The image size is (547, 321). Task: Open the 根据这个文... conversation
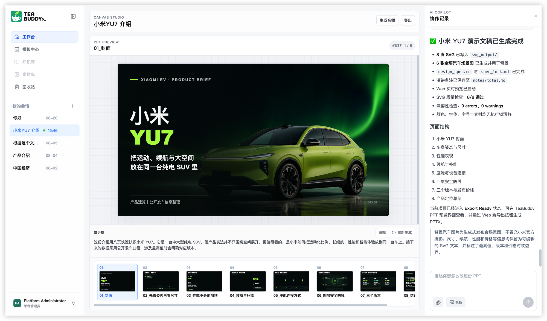pyautogui.click(x=45, y=143)
